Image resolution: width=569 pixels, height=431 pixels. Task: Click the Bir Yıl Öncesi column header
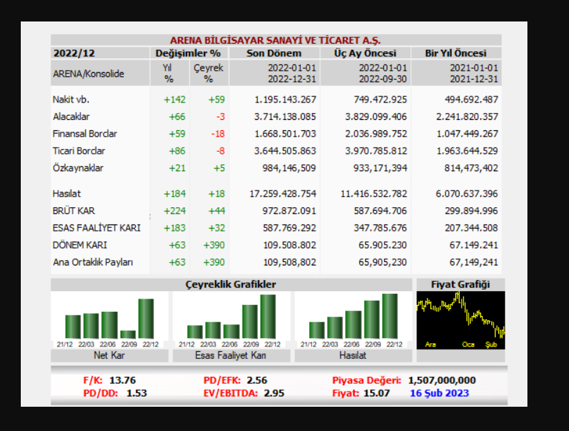click(x=456, y=53)
